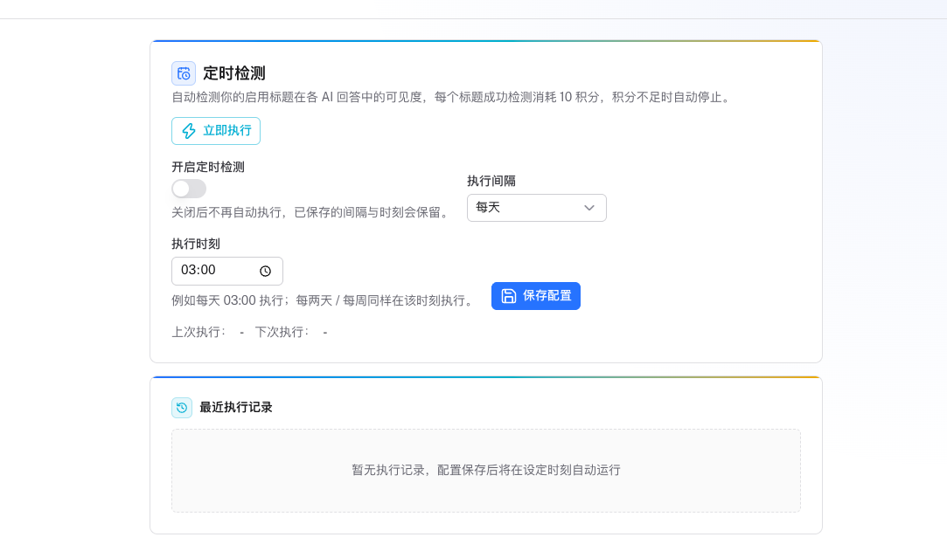Click the 最近执行记录 heading text
Image resolution: width=947 pixels, height=558 pixels.
[x=236, y=407]
